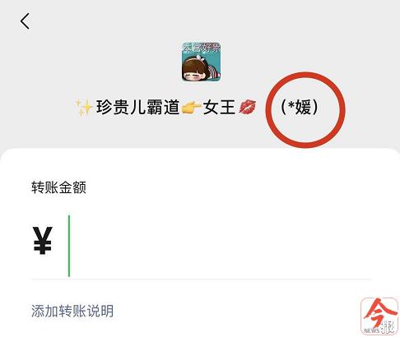Click the 今报 NEWS watermark logo
Viewport: 400px width, 337px height.
379,316
